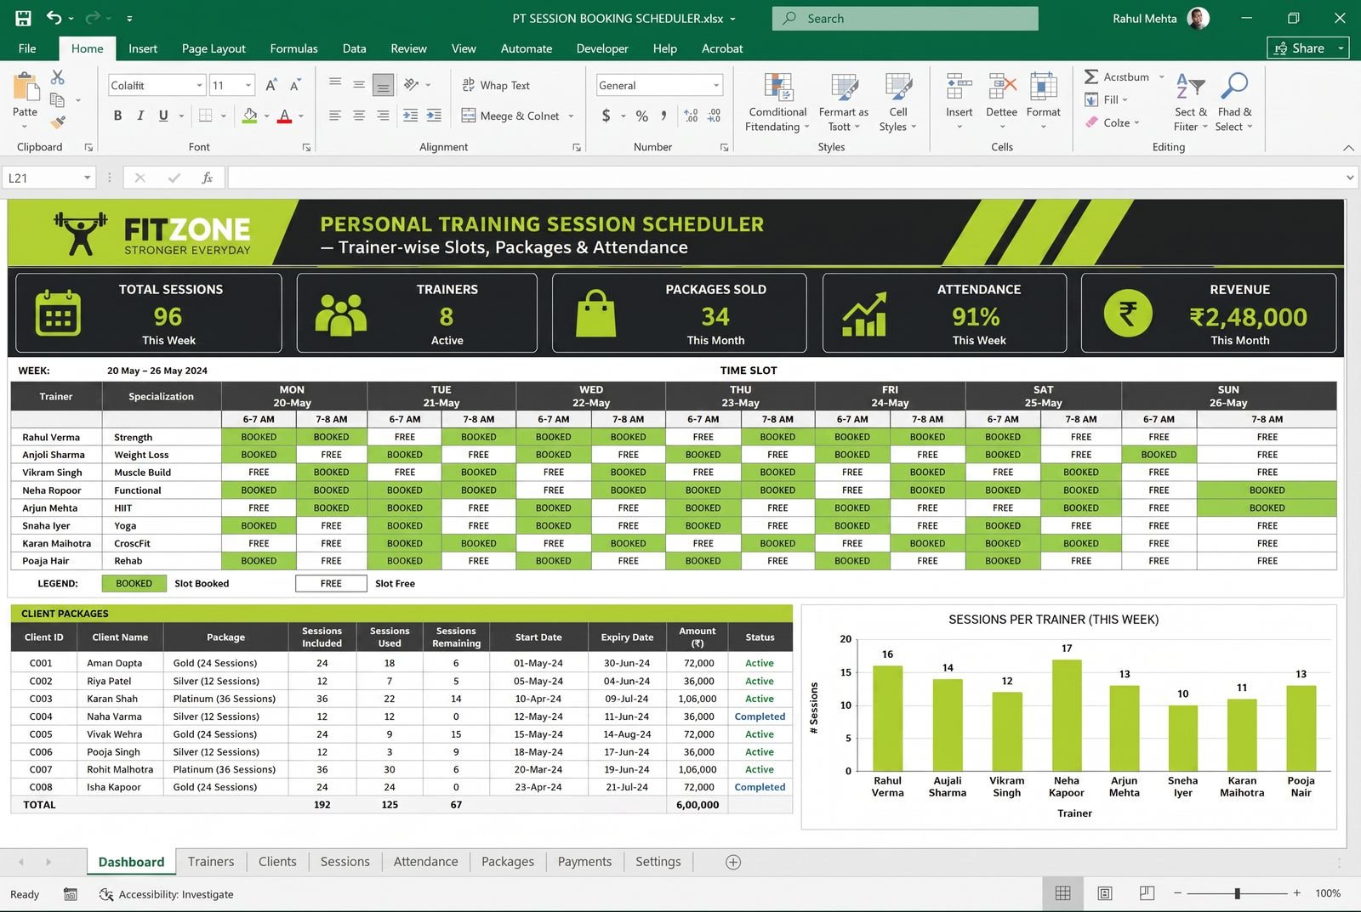Switch to Insert ribbon tab
1361x912 pixels.
point(143,48)
